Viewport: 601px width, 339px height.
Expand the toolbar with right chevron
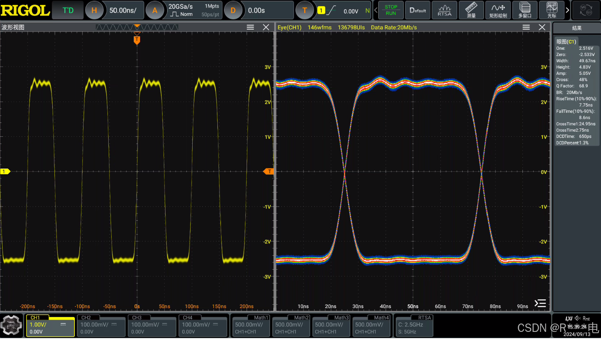(567, 10)
